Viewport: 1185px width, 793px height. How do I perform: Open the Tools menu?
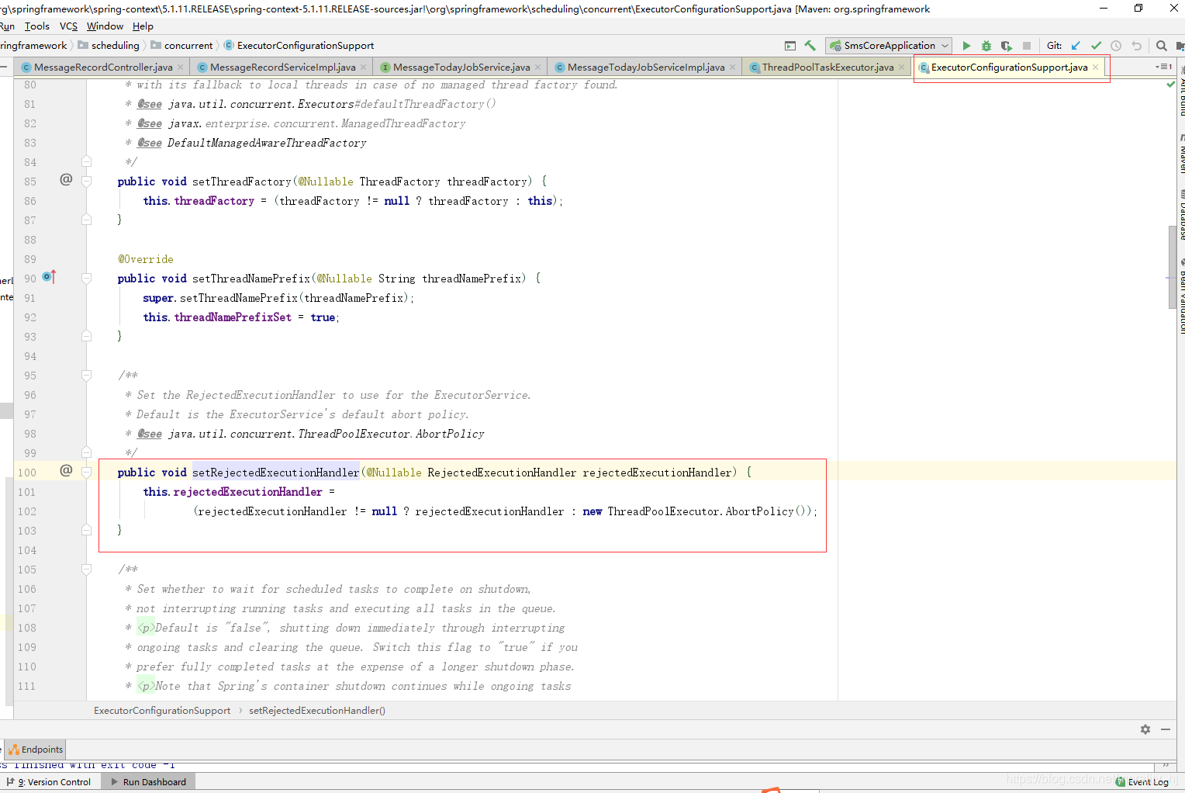(x=36, y=26)
